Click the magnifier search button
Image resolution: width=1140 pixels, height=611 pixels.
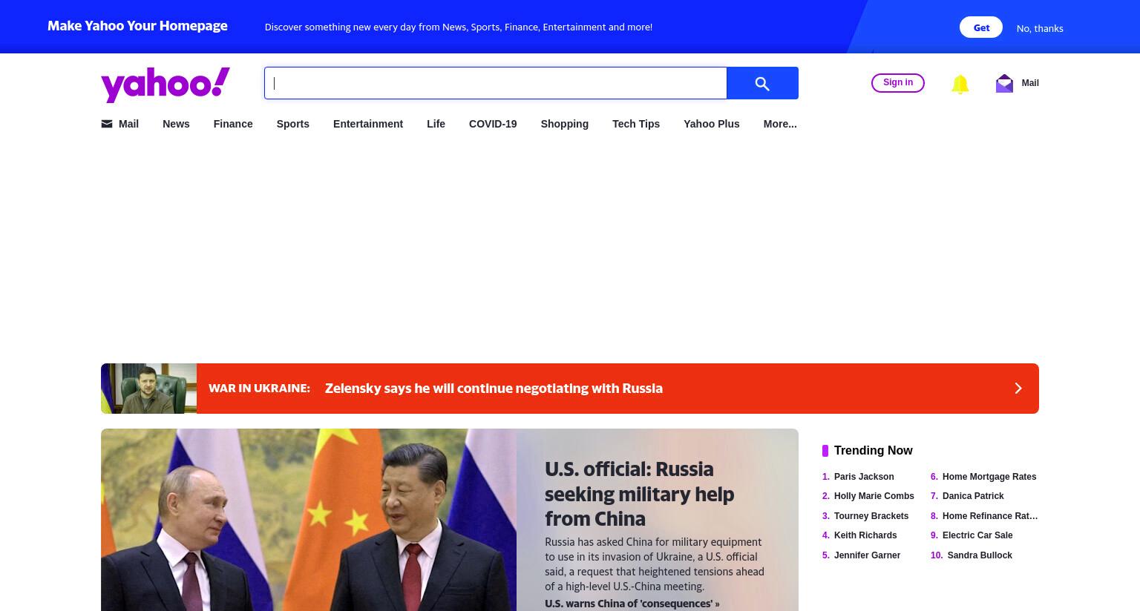click(762, 83)
